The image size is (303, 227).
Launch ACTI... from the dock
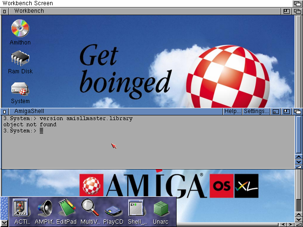coord(20,208)
